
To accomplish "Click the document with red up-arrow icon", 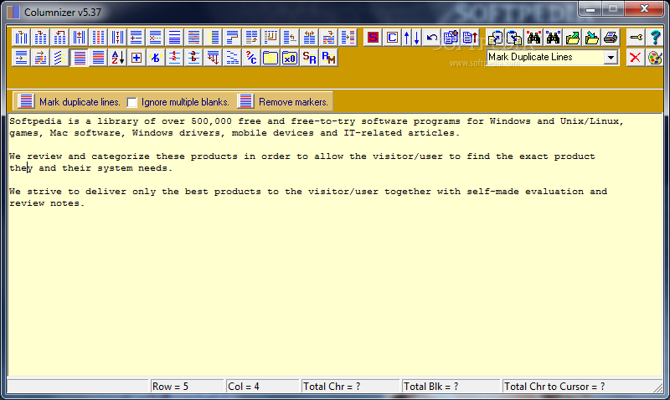I will tap(470, 38).
